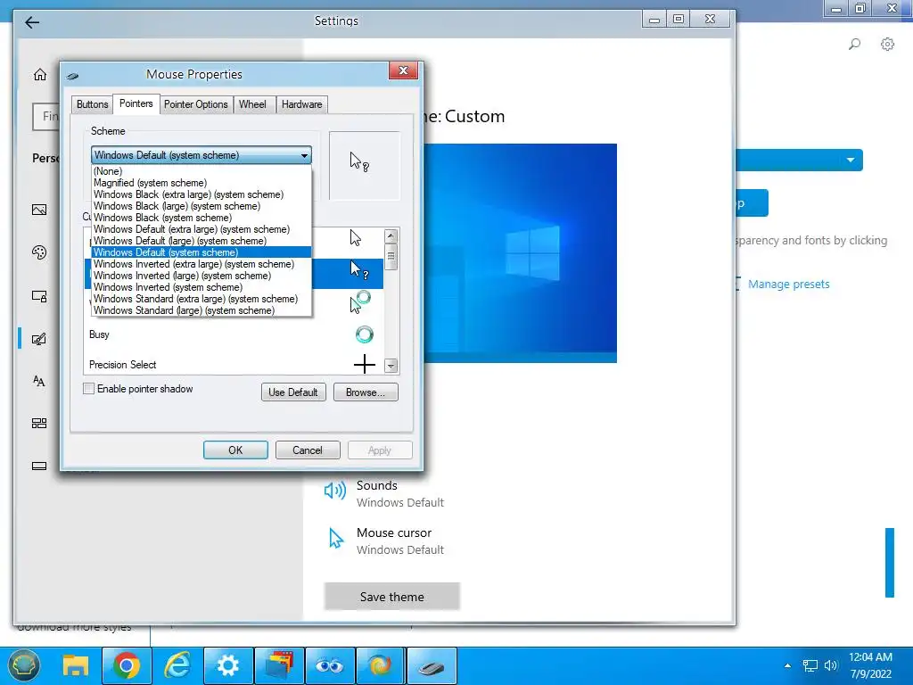This screenshot has height=685, width=913.
Task: Choose Windows Black (large) scheme
Action: [202, 206]
